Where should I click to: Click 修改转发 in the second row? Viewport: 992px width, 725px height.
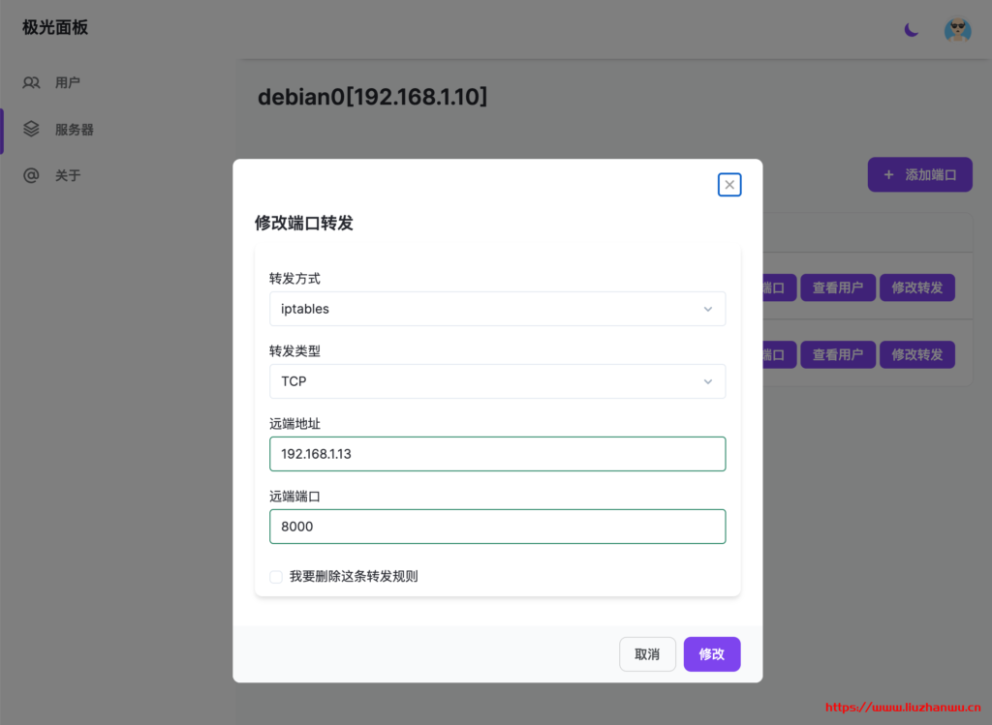(917, 354)
